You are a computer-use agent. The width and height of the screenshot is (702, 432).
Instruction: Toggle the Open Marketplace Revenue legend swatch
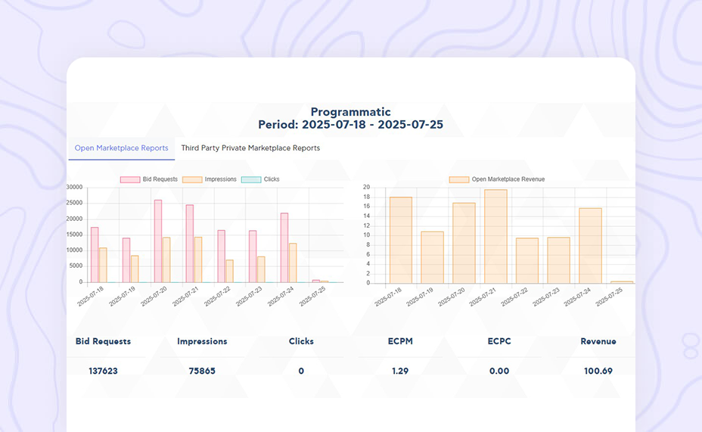[x=459, y=179]
